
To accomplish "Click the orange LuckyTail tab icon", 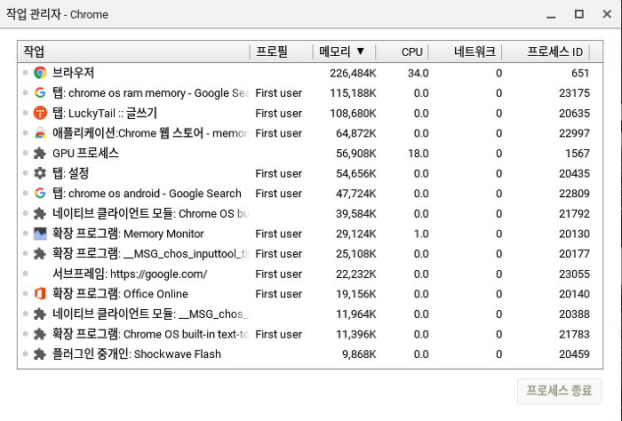I will 40,113.
